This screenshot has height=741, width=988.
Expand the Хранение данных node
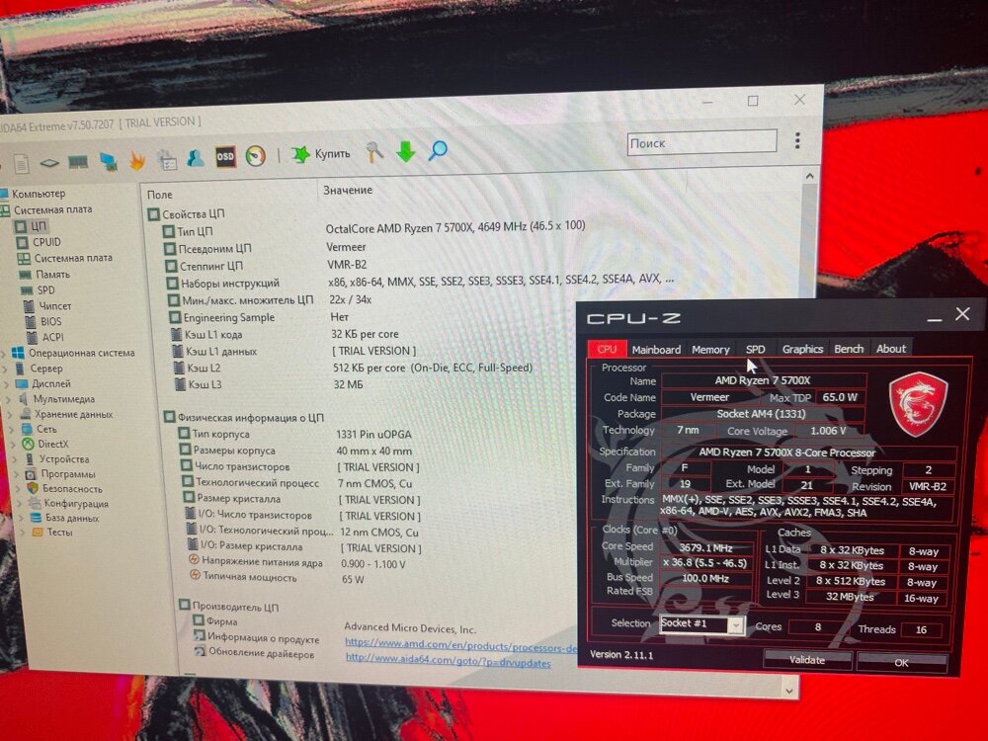coord(11,414)
